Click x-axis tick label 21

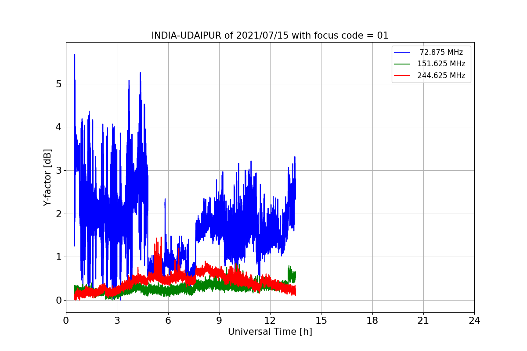(423, 321)
